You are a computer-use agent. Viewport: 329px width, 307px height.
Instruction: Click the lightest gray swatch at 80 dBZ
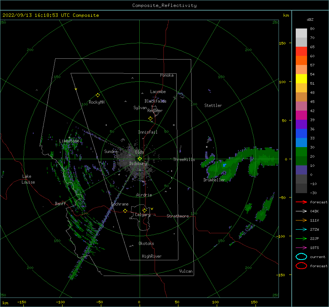point(301,33)
